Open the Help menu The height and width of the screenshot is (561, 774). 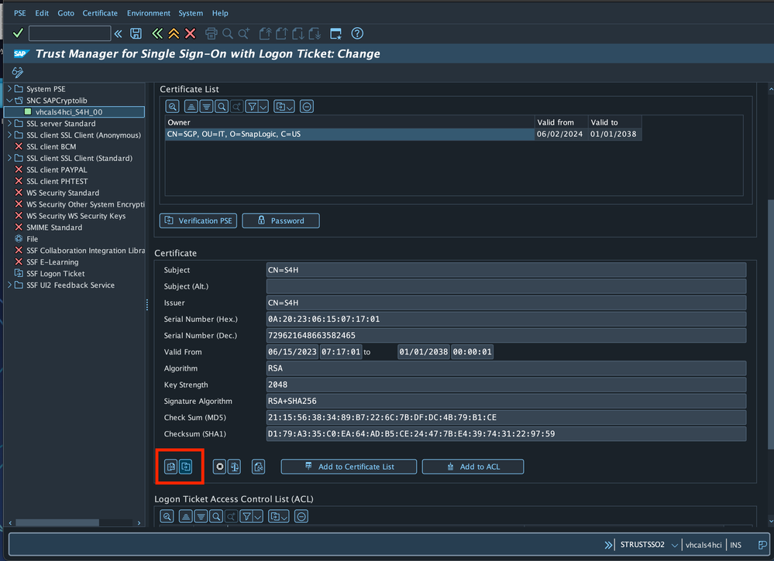[220, 13]
